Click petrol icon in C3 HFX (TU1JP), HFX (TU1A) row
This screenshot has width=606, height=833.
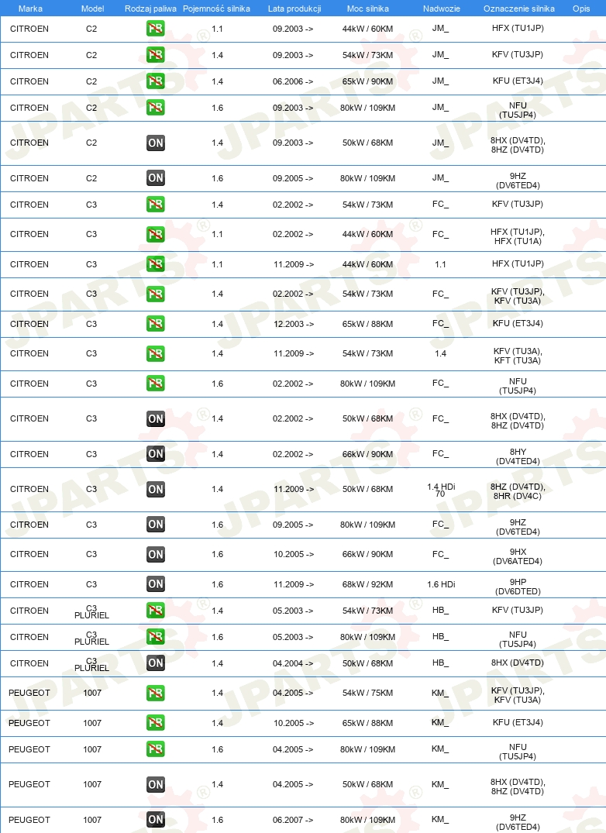(x=156, y=234)
